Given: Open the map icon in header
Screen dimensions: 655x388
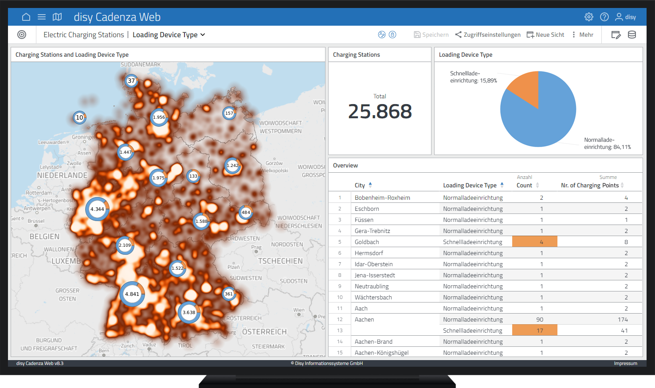Looking at the screenshot, I should 57,17.
